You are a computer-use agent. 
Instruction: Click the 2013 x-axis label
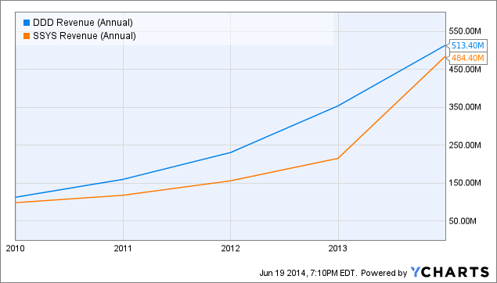338,249
